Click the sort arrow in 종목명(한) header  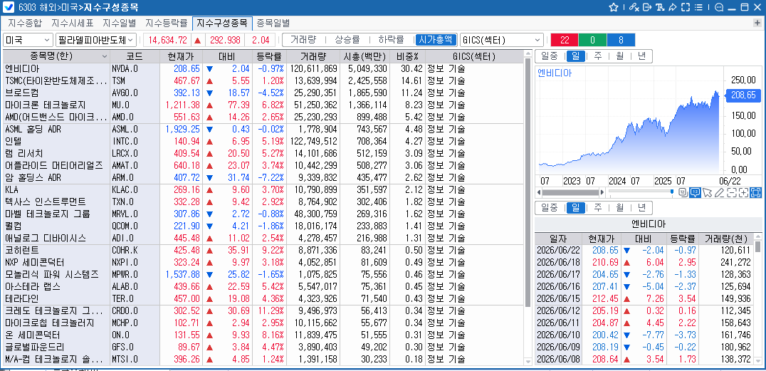104,56
